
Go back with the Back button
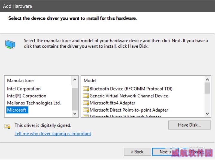(x=137, y=152)
